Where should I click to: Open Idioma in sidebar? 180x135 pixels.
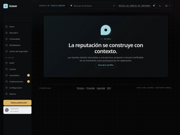(x=17, y=94)
